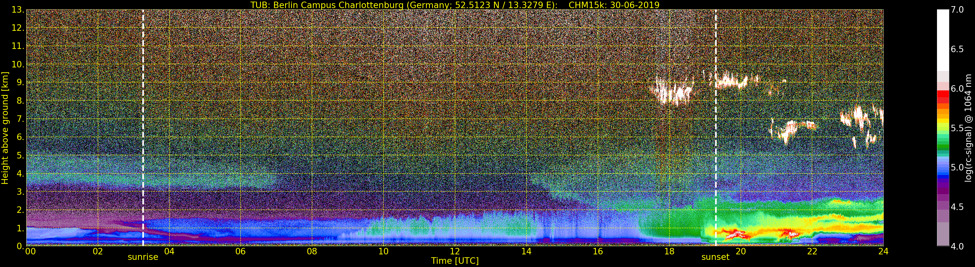Click the colorbar tick value 5.5
This screenshot has height=267, width=975.
tap(957, 128)
